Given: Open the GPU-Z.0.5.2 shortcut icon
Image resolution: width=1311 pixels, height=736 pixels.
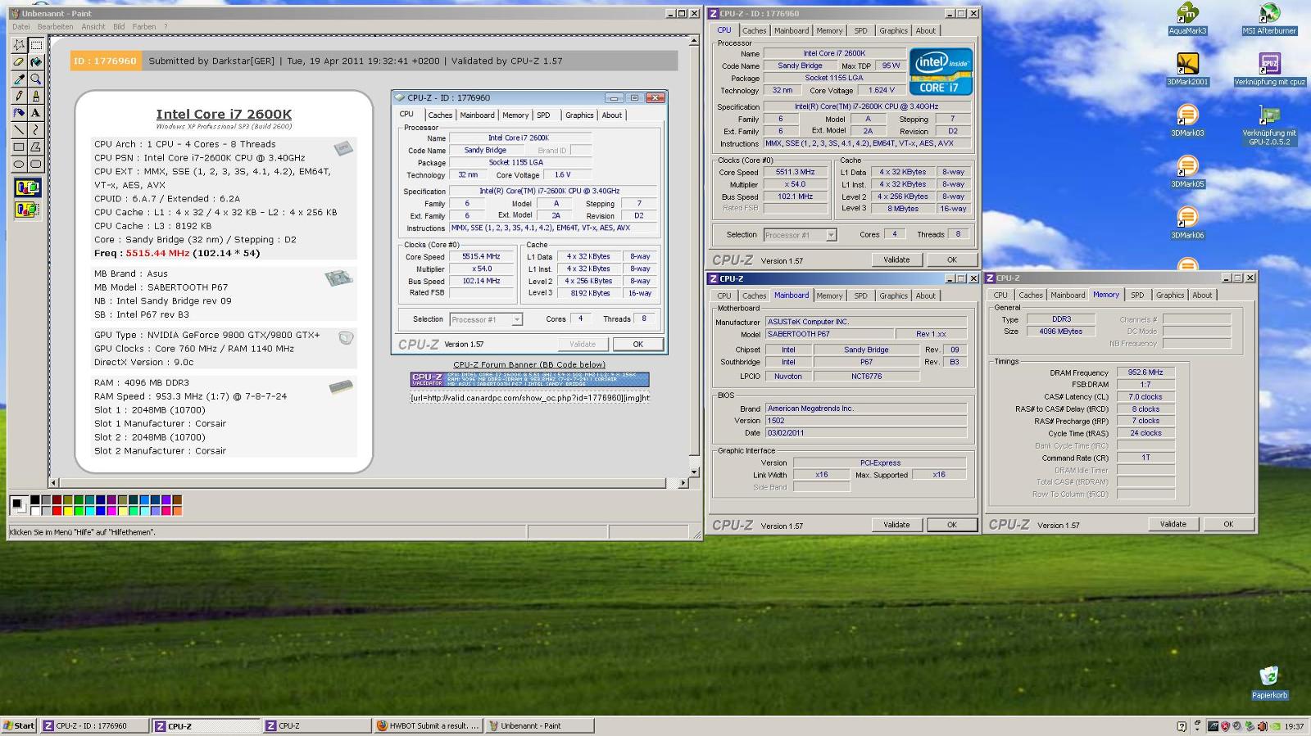Looking at the screenshot, I should point(1269,126).
